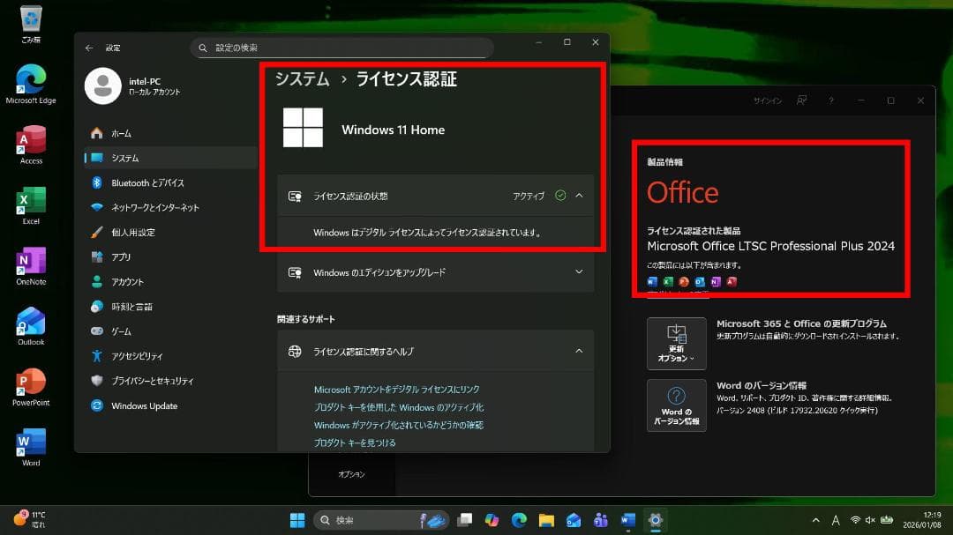This screenshot has height=535, width=953.
Task: Launch Access from the desktop icon
Action: tap(29, 141)
